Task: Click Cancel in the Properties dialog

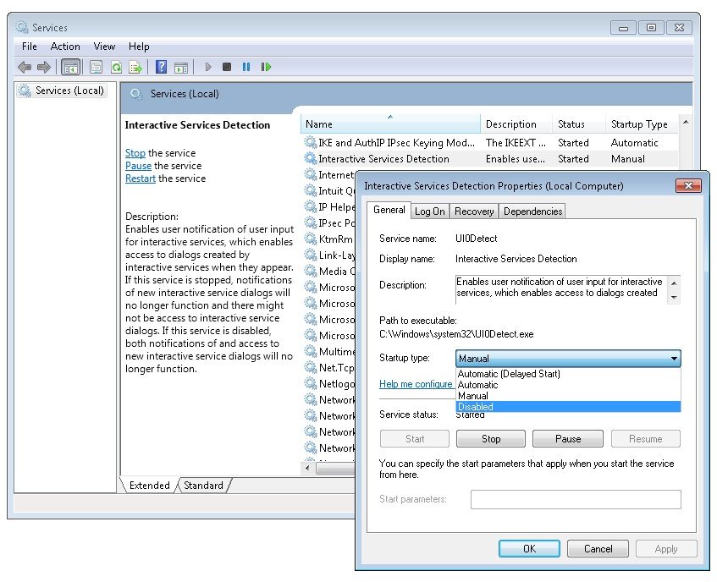Action: click(598, 549)
